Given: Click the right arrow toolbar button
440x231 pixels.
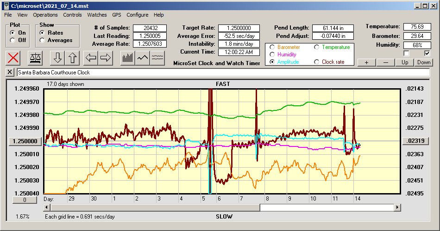Looking at the screenshot, I should [x=106, y=58].
